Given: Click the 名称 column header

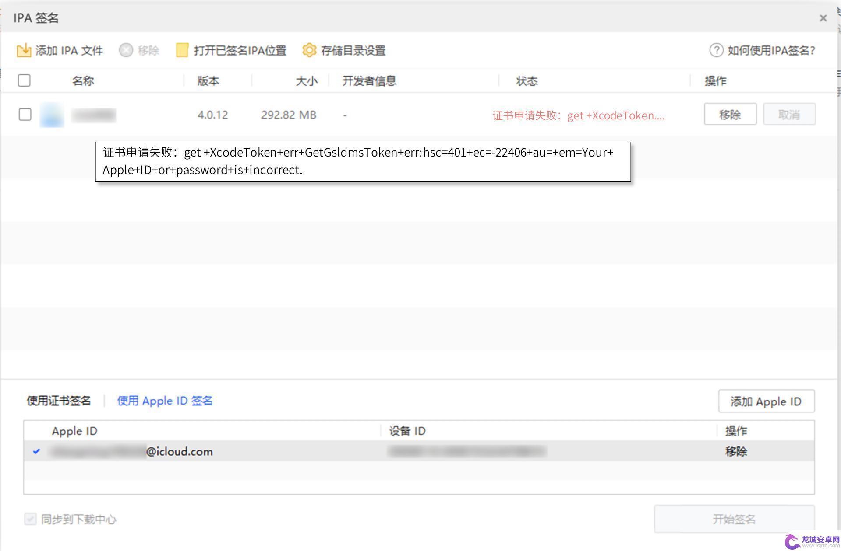Looking at the screenshot, I should click(83, 81).
